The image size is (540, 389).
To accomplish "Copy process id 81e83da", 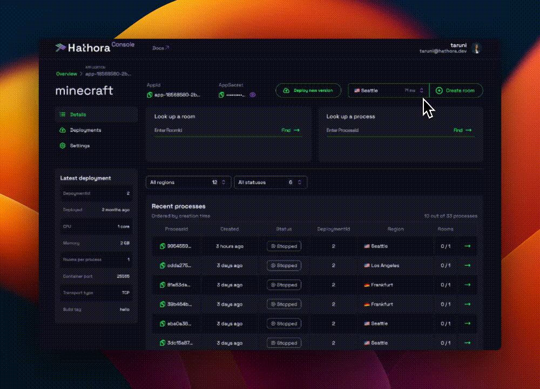I will [162, 285].
